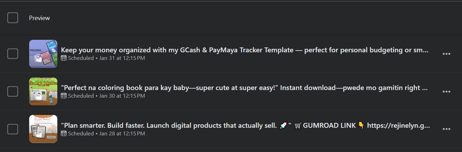Screen dimensions: 462x152
Task: Click the 'Jan 31 at 12:15 PM' schedule time
Action: [122, 58]
